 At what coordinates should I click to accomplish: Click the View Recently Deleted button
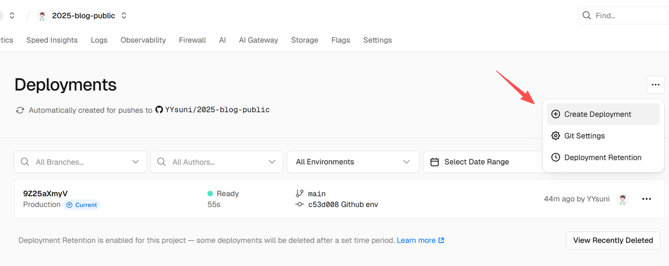pyautogui.click(x=613, y=240)
